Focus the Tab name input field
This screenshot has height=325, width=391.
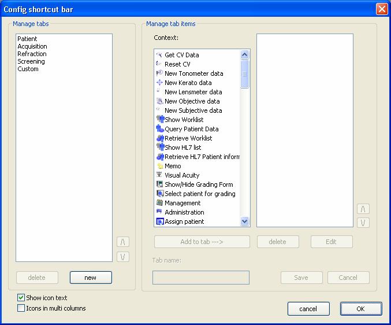click(201, 278)
